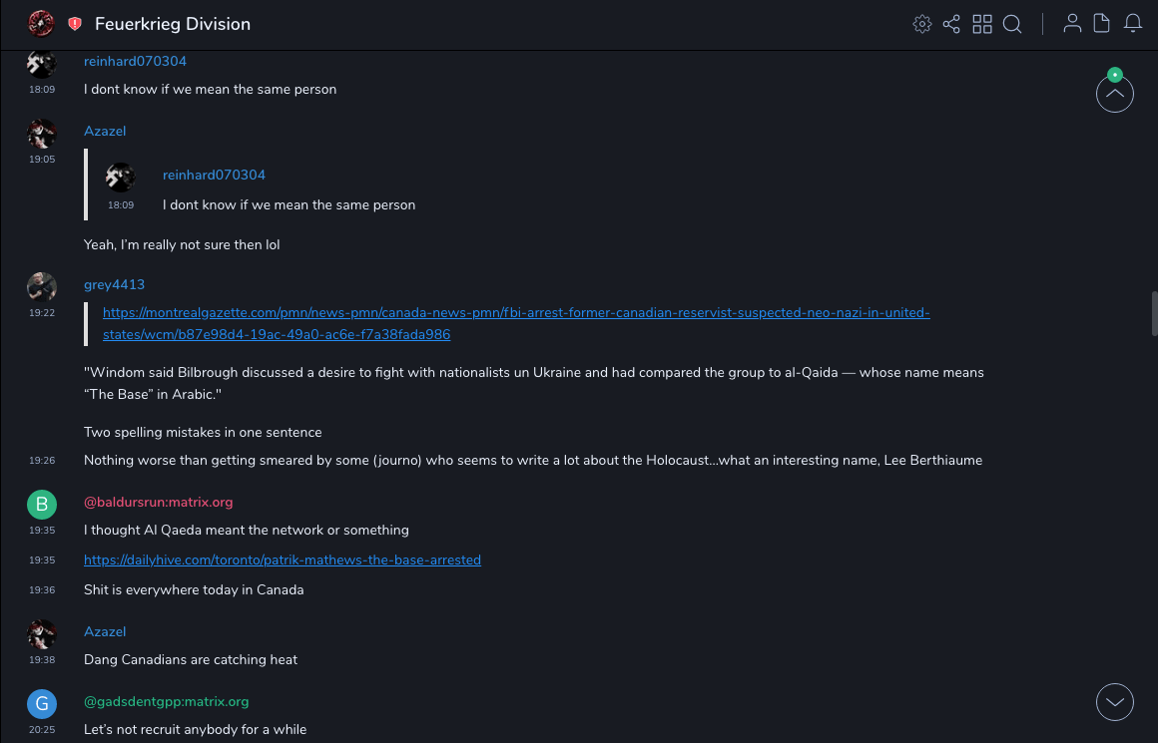Screen dimensions: 1158x743
Task: Click the red shield warning icon
Action: tap(75, 24)
